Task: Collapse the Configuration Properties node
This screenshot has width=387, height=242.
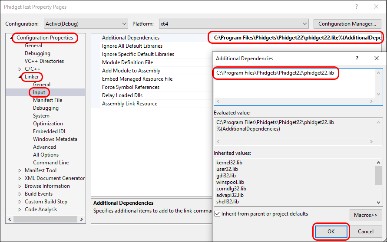Action: tap(12, 38)
